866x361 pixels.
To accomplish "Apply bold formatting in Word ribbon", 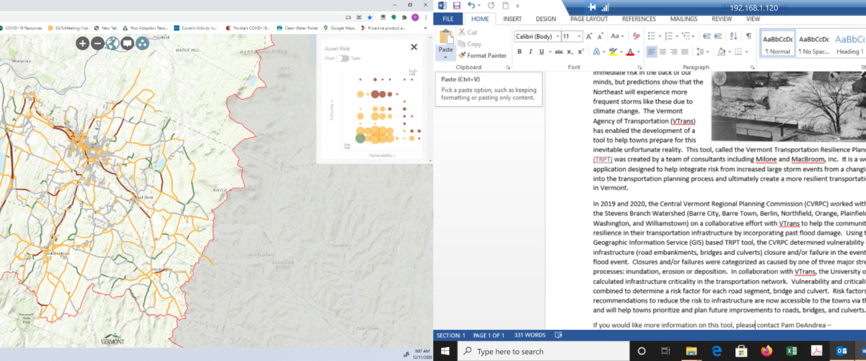I will (x=519, y=52).
